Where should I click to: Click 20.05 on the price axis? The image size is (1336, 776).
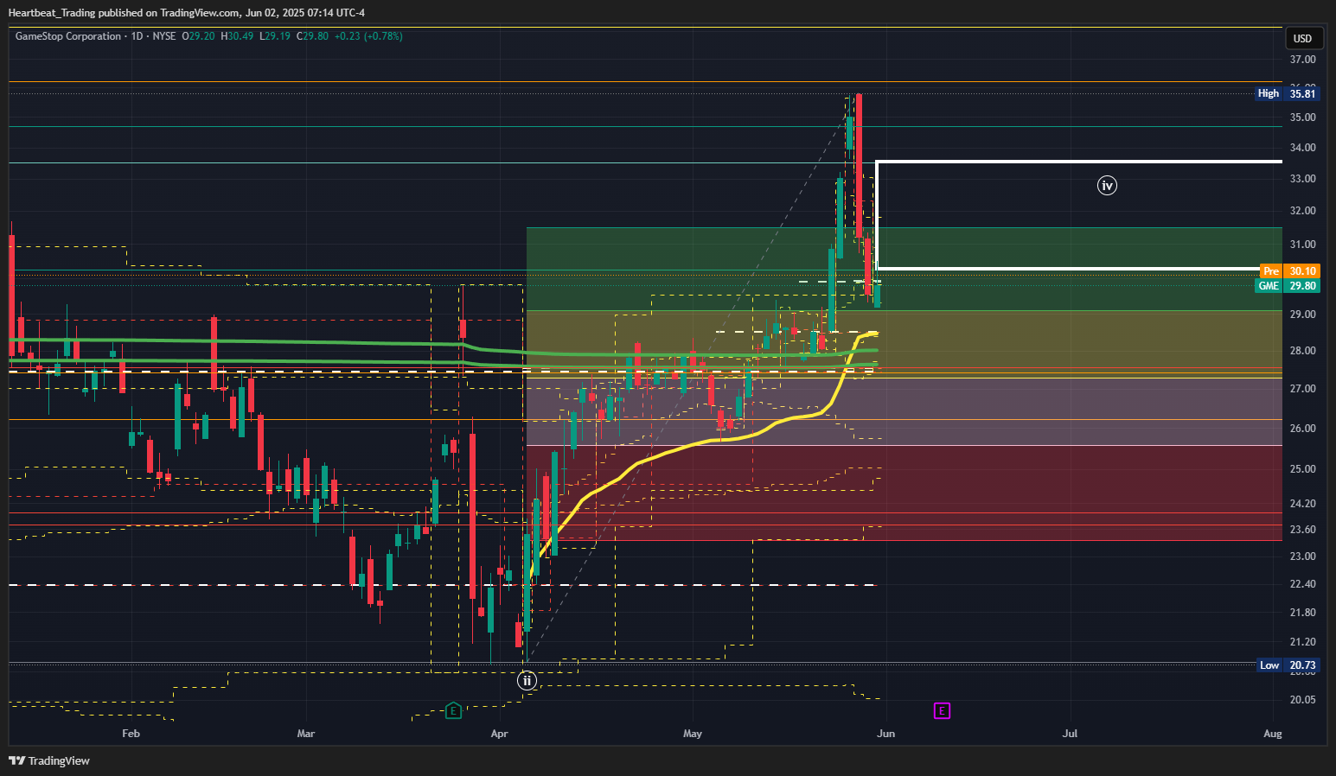(1303, 700)
